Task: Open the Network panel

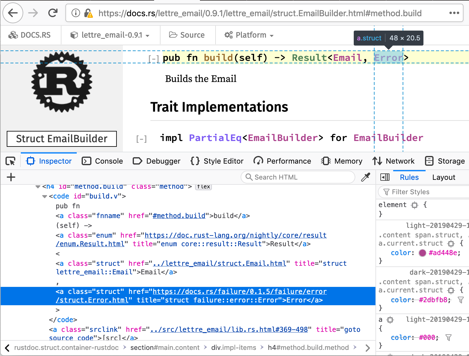Action: pos(394,161)
